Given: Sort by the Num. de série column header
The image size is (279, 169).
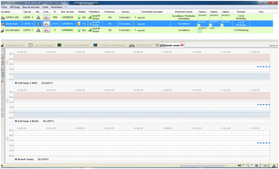Looking at the screenshot, I should [67, 12].
